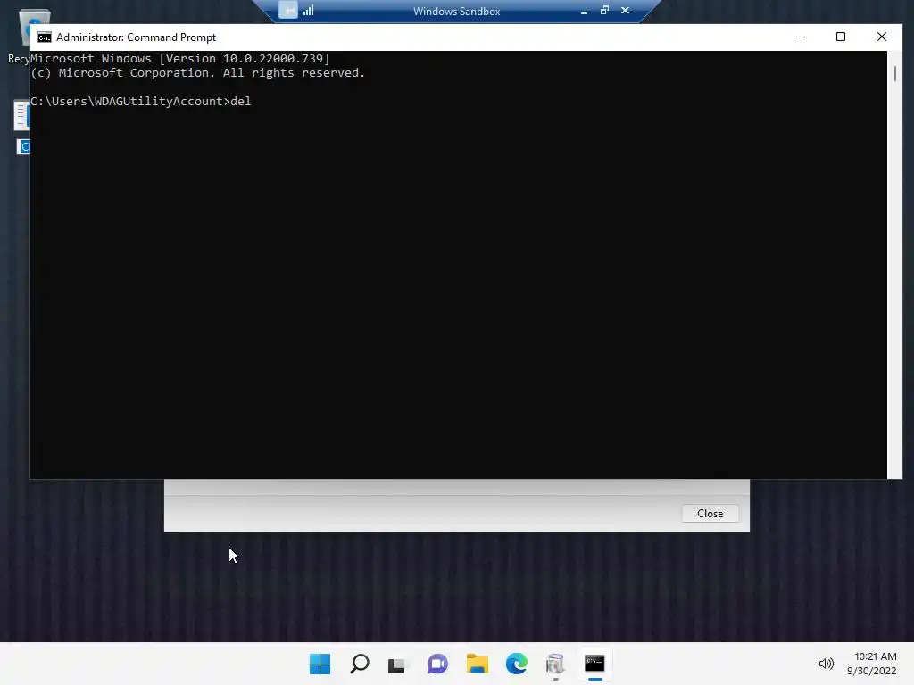This screenshot has height=685, width=914.
Task: Launch Microsoft Edge from the taskbar
Action: (x=517, y=664)
